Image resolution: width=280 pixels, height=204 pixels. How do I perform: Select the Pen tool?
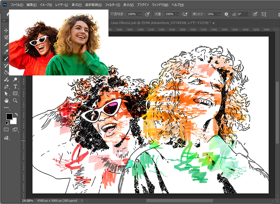point(6,87)
